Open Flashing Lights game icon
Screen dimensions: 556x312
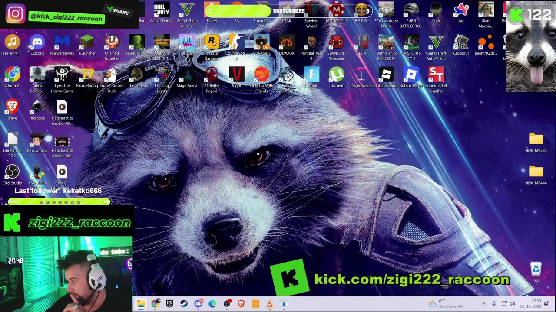click(x=162, y=80)
